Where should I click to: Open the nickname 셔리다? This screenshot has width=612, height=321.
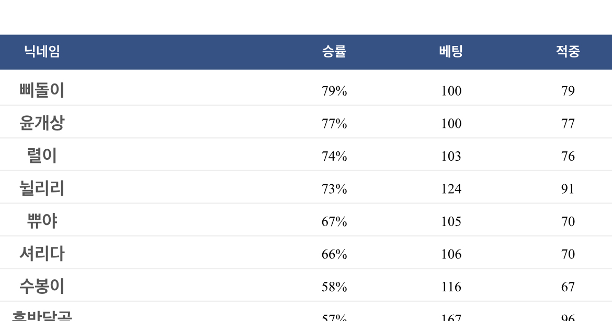pyautogui.click(x=42, y=254)
